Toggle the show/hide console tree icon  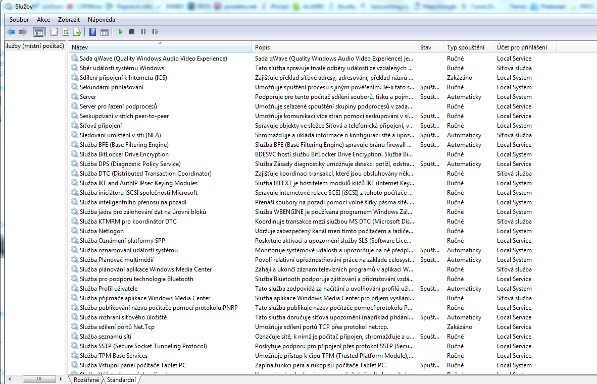click(x=38, y=32)
